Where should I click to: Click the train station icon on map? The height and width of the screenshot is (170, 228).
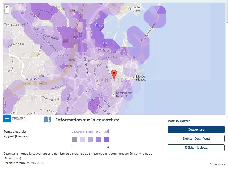(81, 35)
